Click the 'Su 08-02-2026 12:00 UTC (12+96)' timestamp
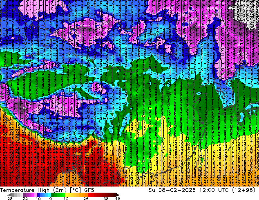This screenshot has height=200, width=259. [202, 190]
